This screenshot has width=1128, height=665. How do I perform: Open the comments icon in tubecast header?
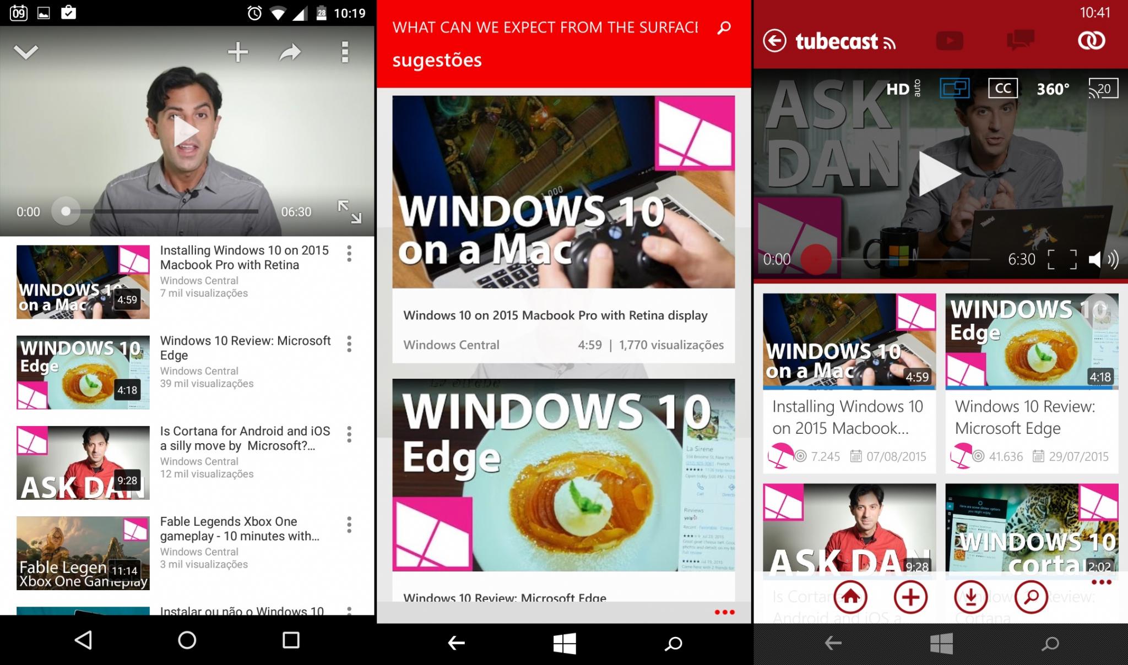click(1019, 41)
